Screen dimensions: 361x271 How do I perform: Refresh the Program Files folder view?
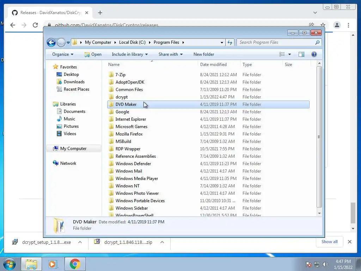point(230,42)
